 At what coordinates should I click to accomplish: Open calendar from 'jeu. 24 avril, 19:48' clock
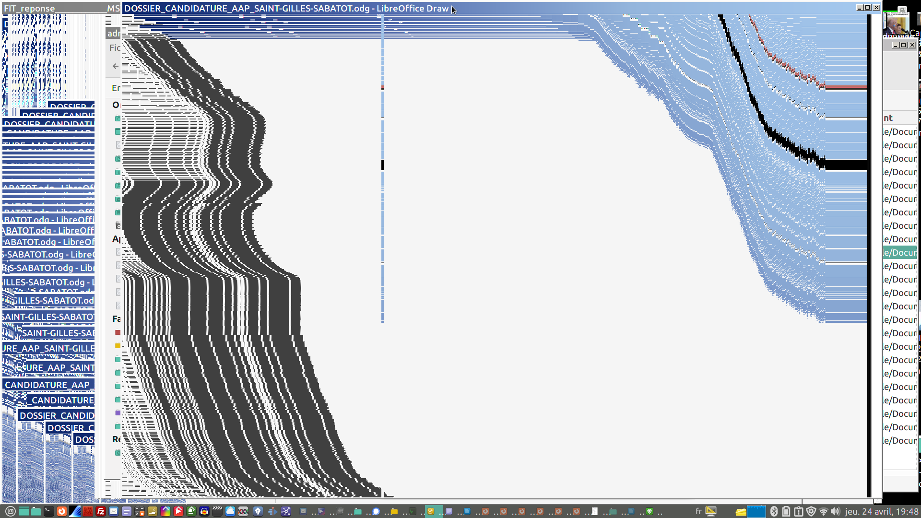tap(882, 511)
